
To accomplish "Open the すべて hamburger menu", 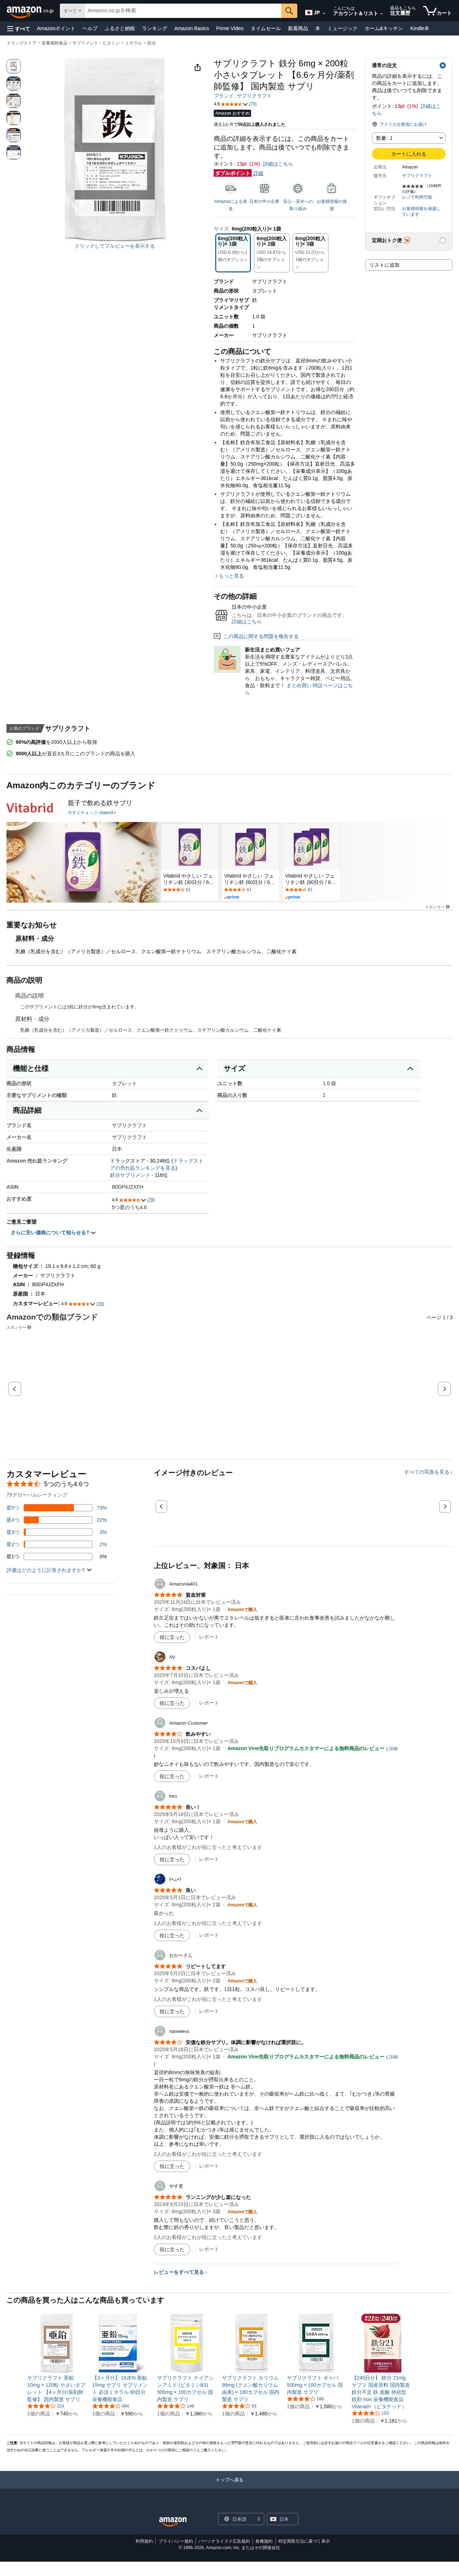I will [x=18, y=29].
